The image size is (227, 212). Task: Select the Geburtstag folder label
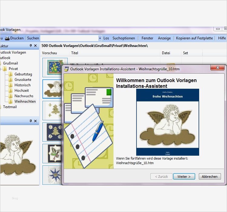point(23,74)
